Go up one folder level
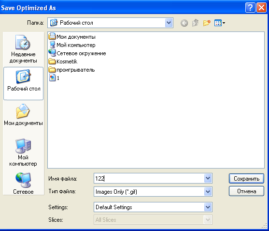 (x=195, y=23)
